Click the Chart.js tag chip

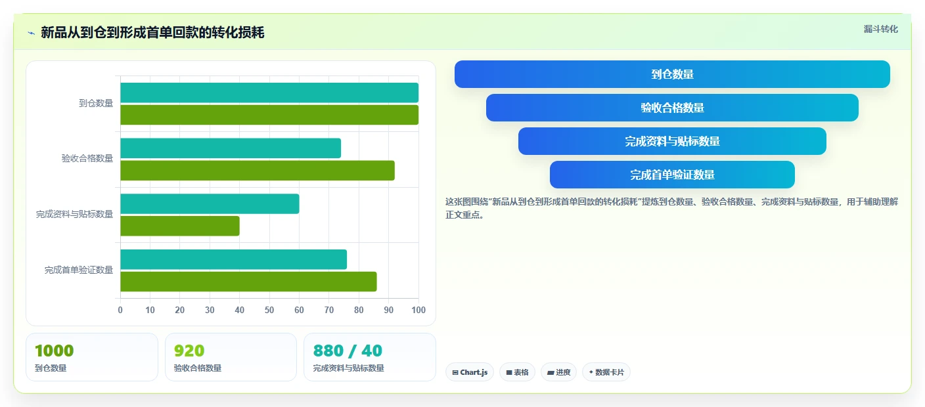coord(469,372)
